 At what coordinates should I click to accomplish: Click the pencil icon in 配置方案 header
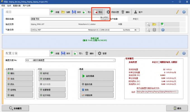177,53
